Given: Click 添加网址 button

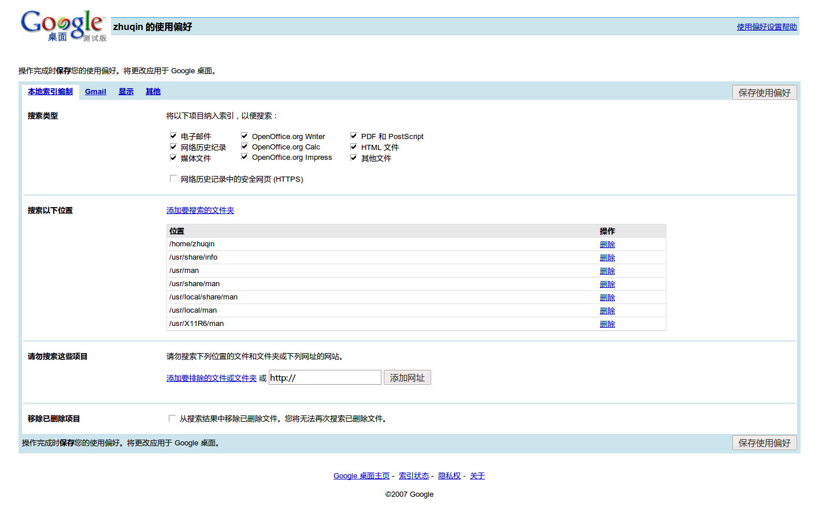Looking at the screenshot, I should [407, 377].
